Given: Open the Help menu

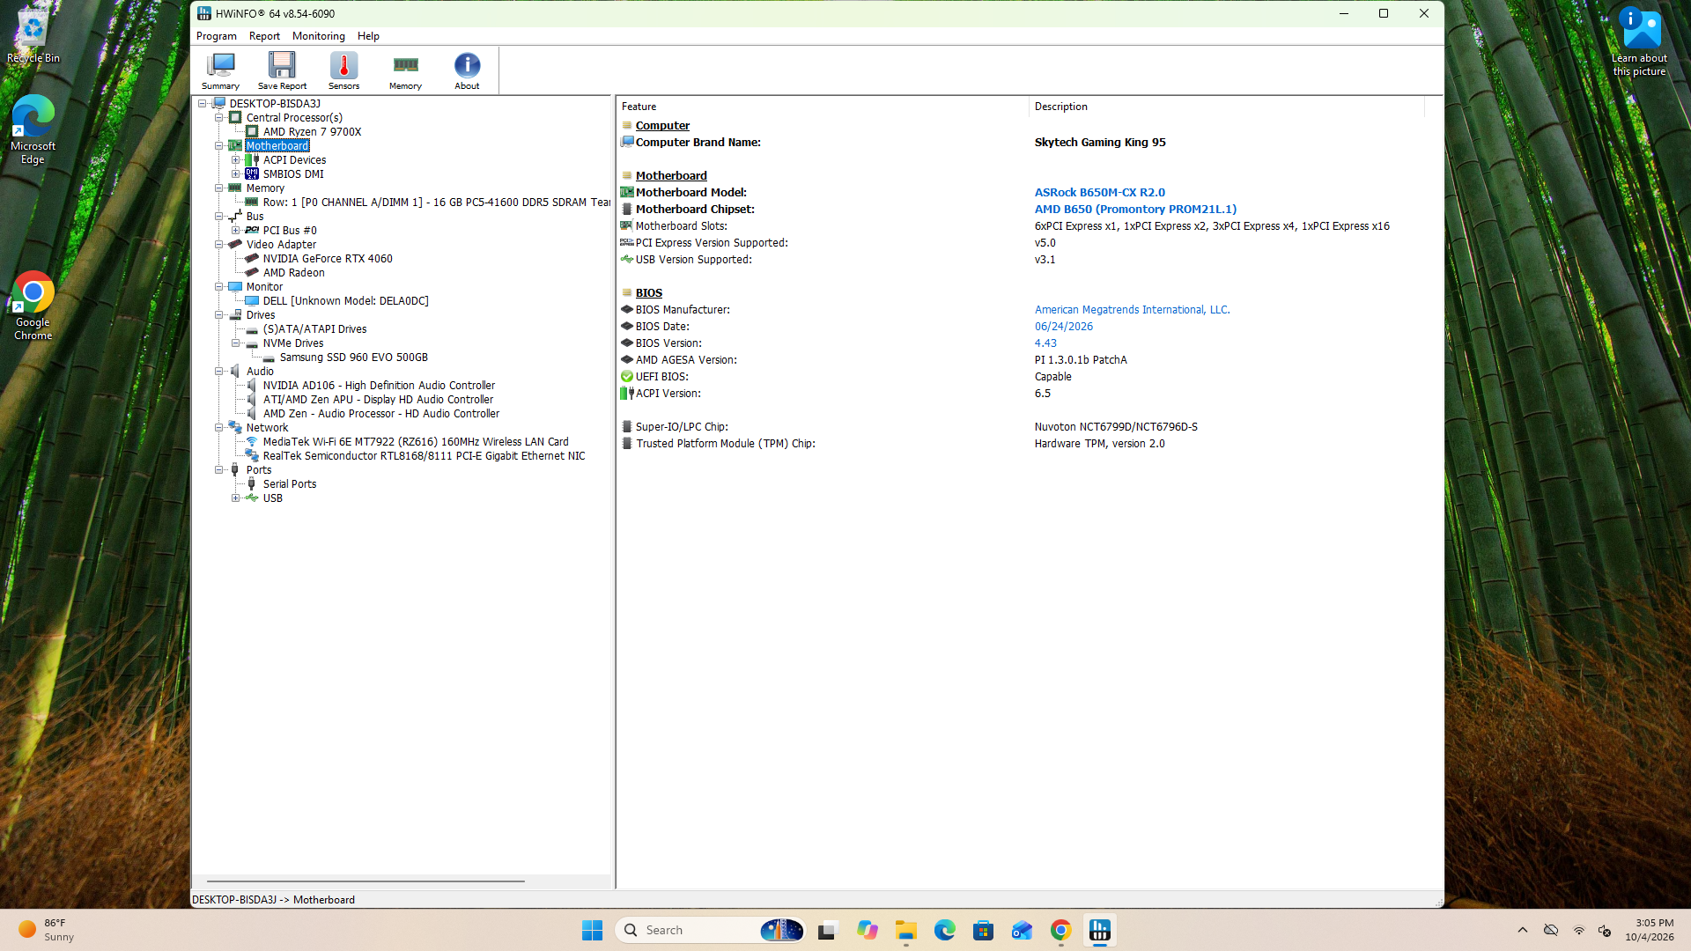Looking at the screenshot, I should coord(368,36).
